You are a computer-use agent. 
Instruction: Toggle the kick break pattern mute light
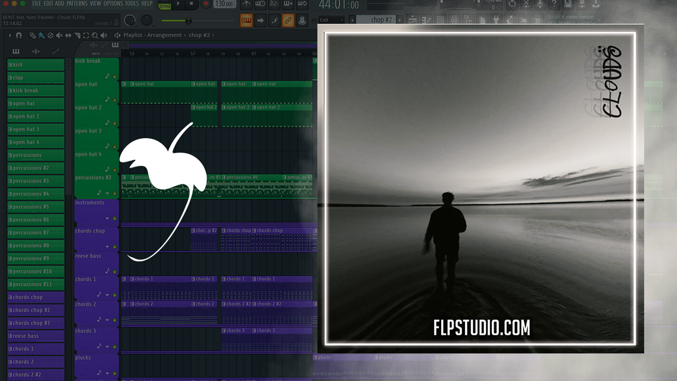114,76
